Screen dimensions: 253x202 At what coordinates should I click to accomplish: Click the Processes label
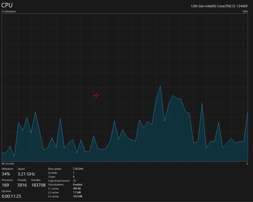click(x=7, y=180)
